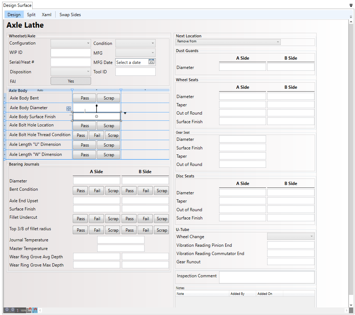Click the 'Auto' column sizing label
Viewport: 355px width, 315px height.
[40, 90]
